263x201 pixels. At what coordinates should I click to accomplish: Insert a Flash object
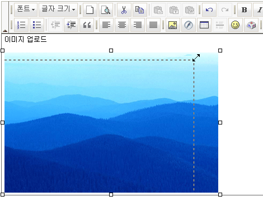189,25
